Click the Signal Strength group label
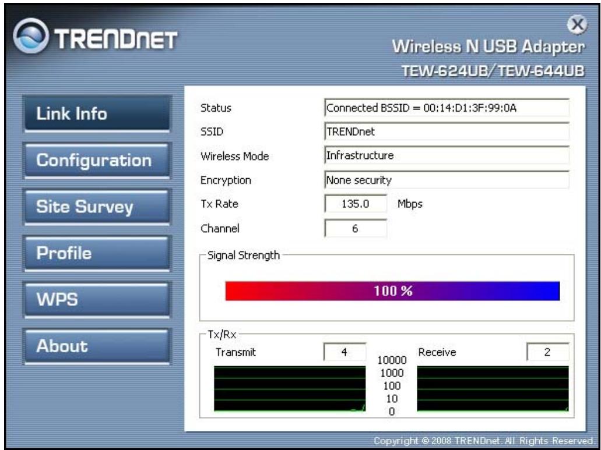Viewport: 601px width, 450px height. (x=244, y=255)
